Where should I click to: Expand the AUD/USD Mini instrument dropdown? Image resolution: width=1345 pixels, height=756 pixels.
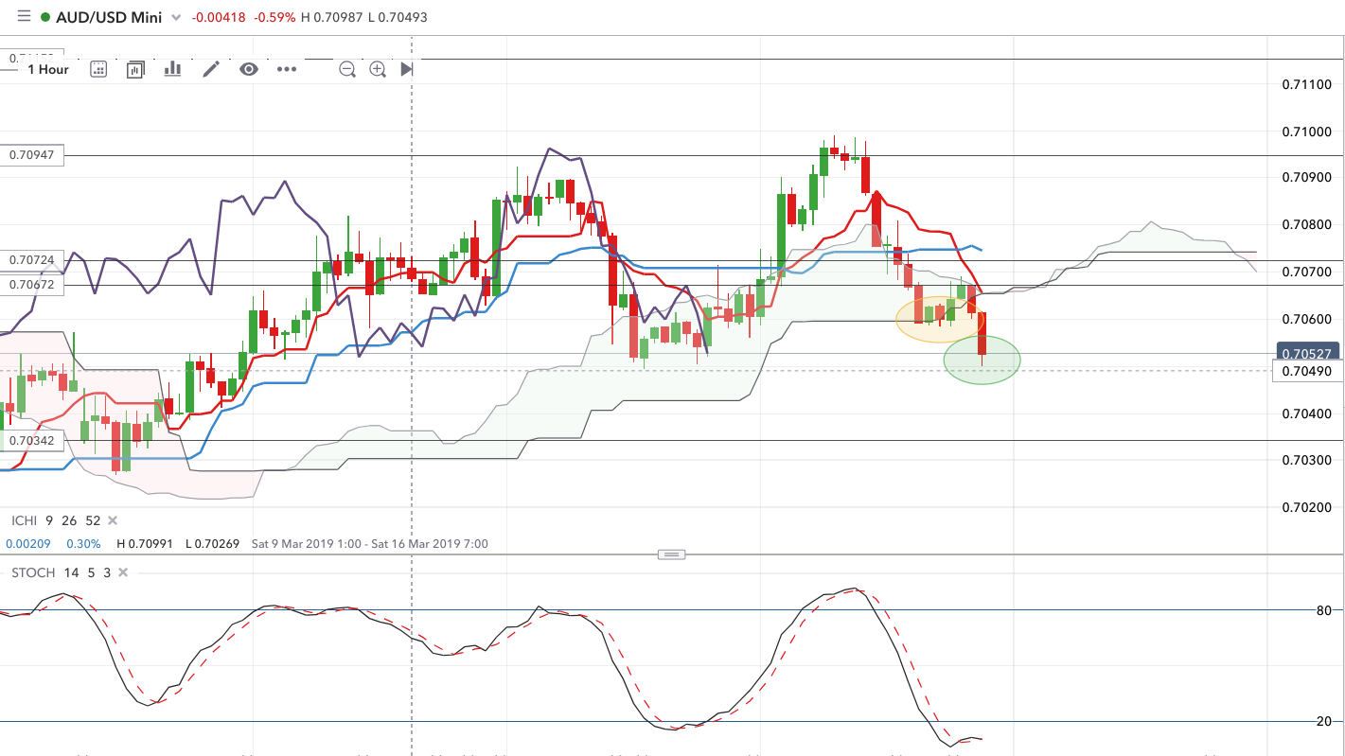point(175,18)
